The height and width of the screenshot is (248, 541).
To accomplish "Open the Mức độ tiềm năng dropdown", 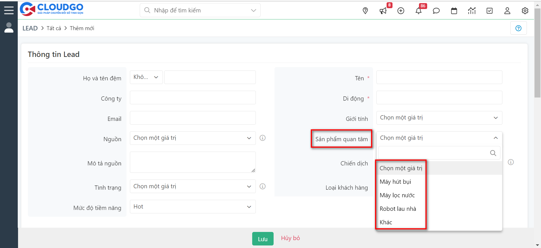I will [193, 207].
